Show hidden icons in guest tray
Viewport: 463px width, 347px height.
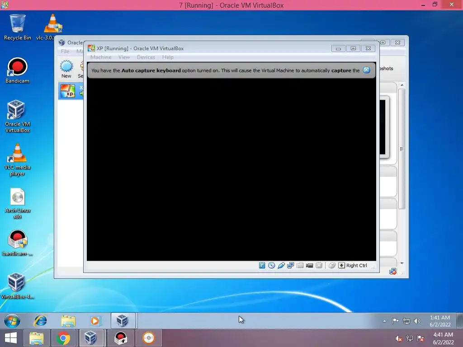[x=384, y=321]
